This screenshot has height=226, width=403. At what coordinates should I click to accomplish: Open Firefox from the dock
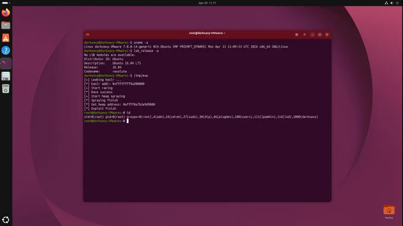(6, 12)
